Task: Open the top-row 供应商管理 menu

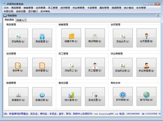Action: (78, 8)
